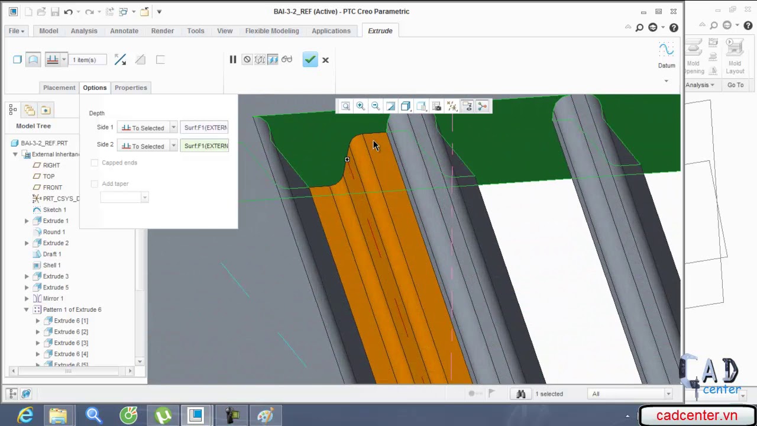Select Sketch 1 in model tree
This screenshot has height=426, width=757.
[x=54, y=210]
